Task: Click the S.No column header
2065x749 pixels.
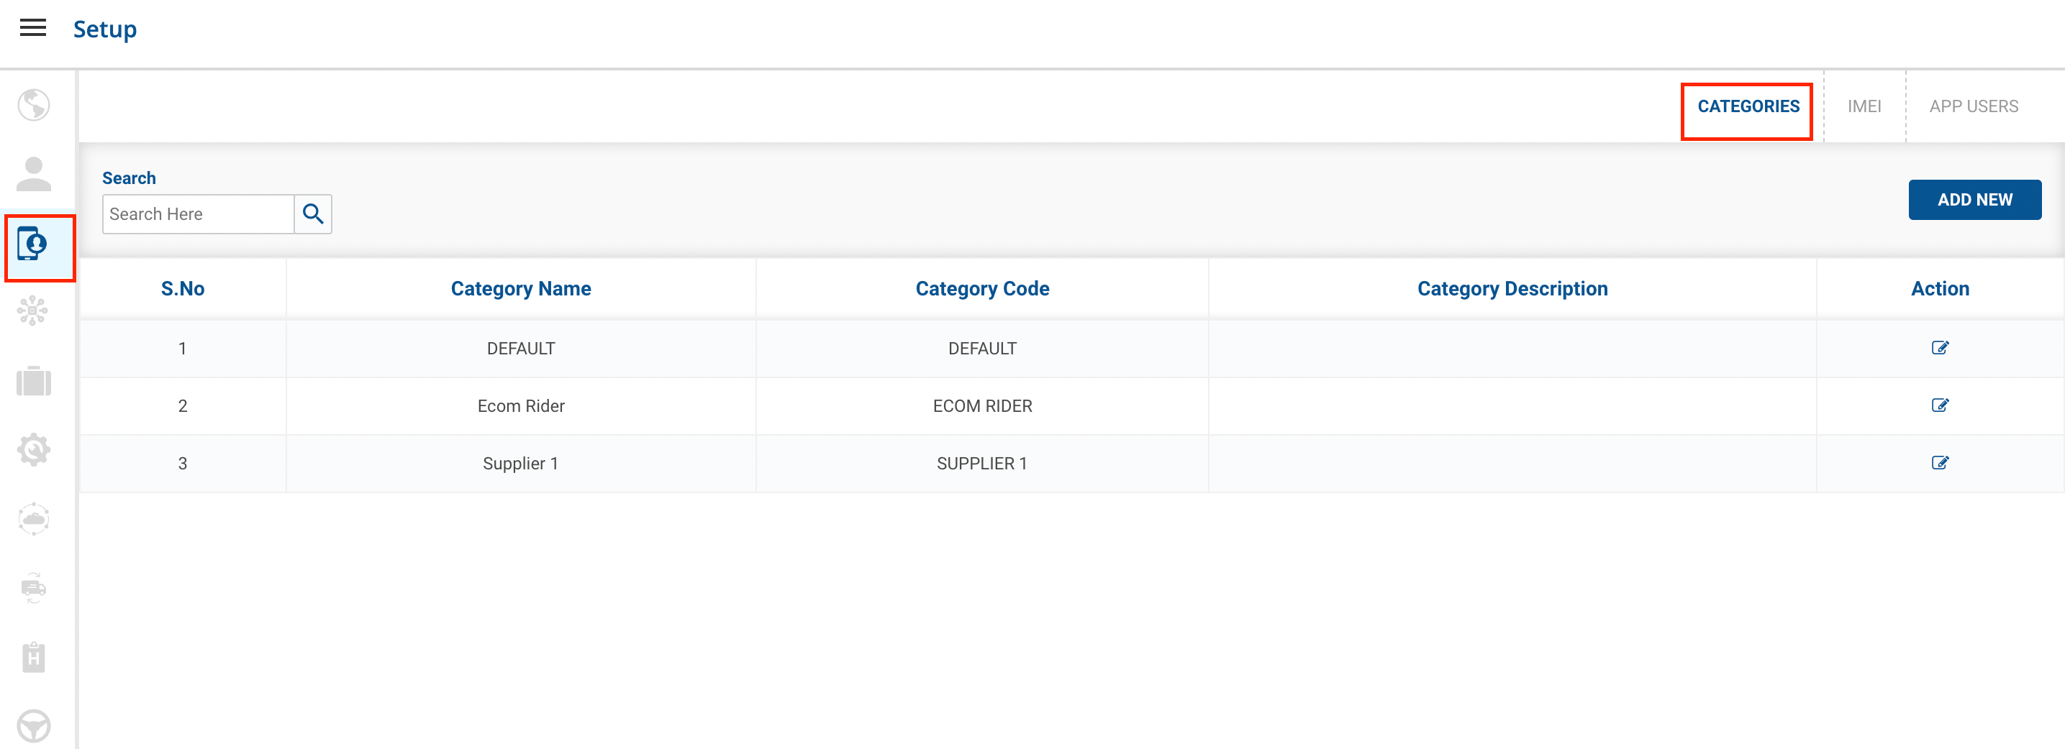Action: (x=183, y=288)
